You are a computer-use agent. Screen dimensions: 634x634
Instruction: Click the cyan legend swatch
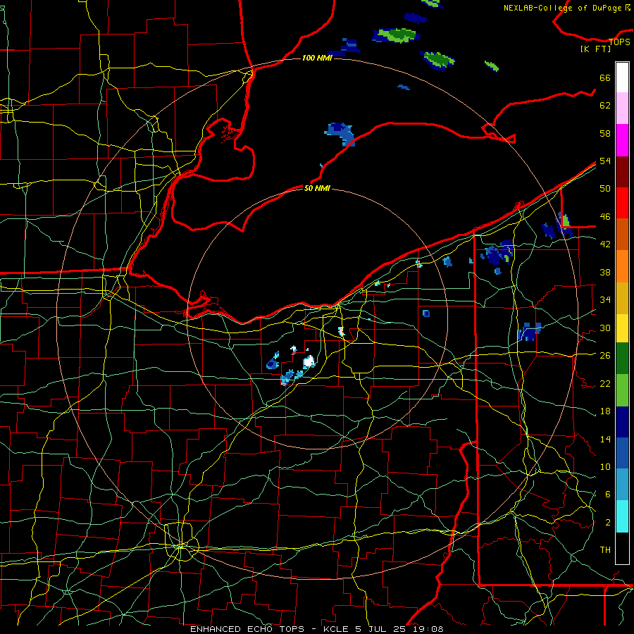coord(622,516)
